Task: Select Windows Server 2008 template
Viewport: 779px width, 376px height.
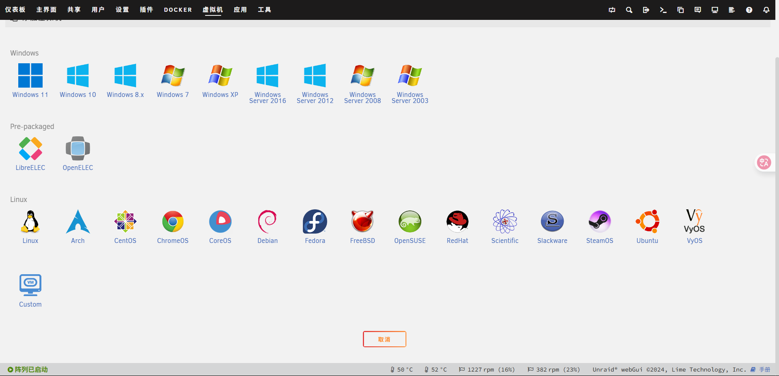Action: [x=363, y=84]
